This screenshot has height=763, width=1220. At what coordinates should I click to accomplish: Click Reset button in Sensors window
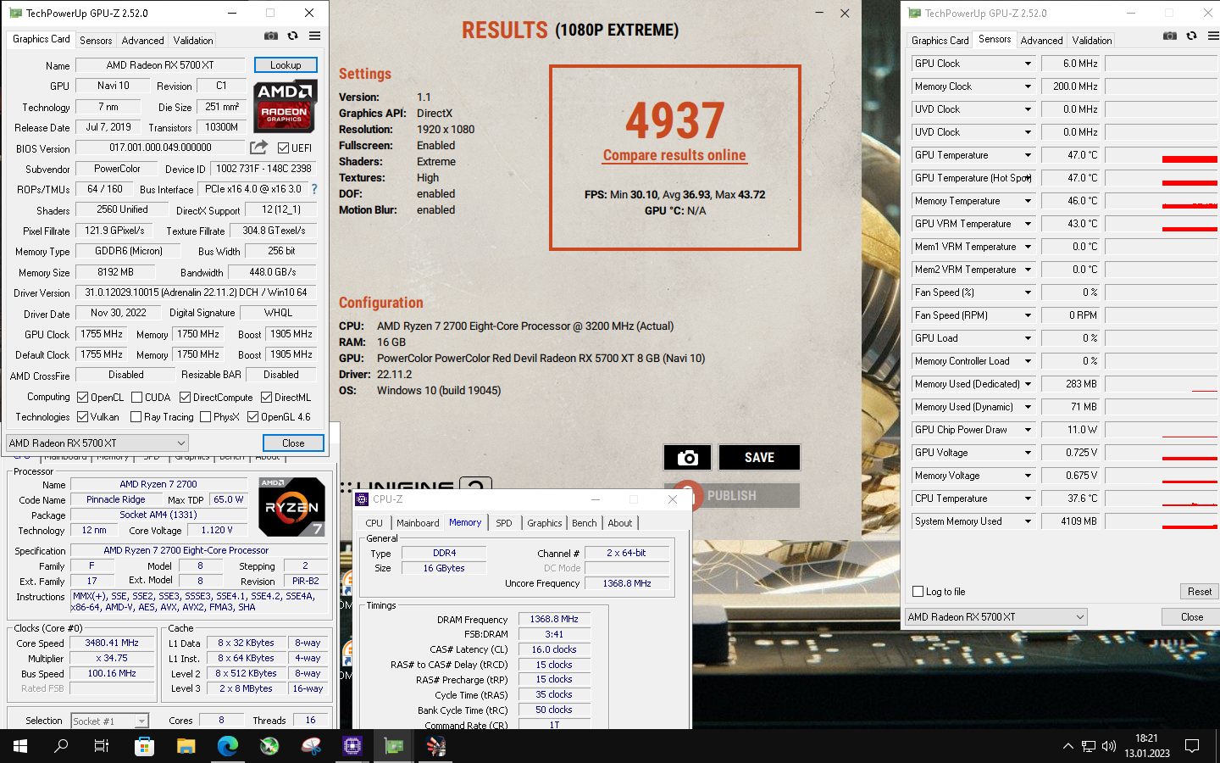point(1199,592)
